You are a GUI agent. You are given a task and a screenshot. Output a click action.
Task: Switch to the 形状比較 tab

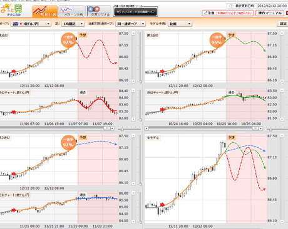[45, 11]
